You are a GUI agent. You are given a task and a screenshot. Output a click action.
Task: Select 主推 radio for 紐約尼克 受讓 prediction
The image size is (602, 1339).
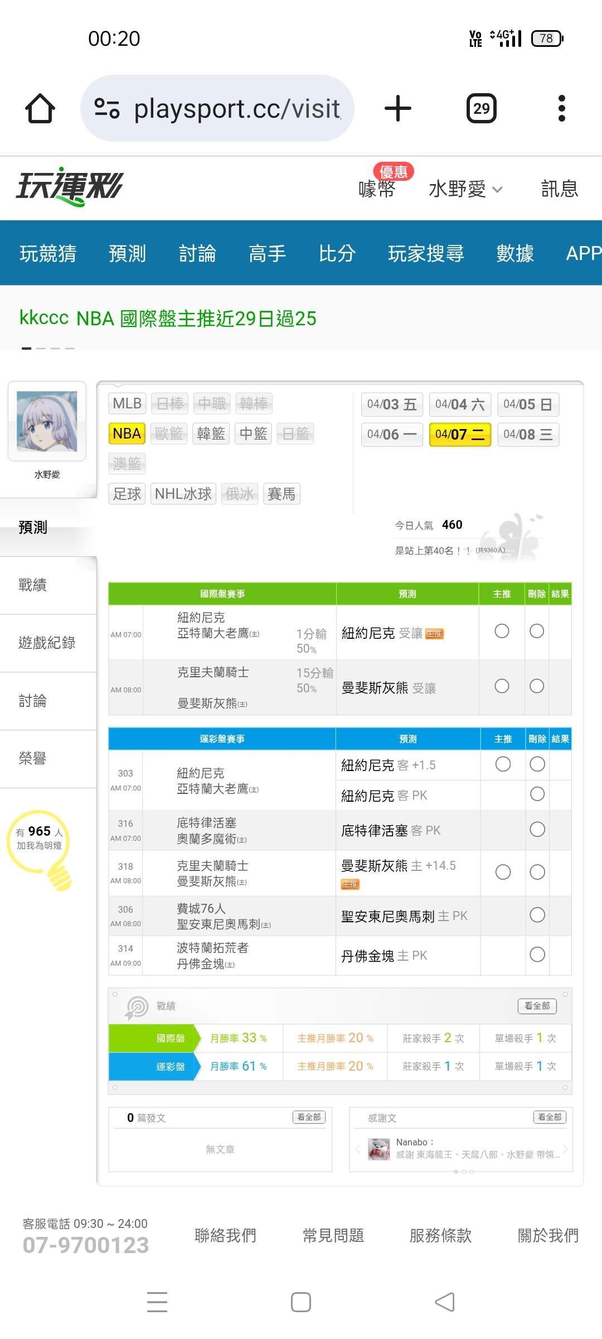tap(502, 631)
